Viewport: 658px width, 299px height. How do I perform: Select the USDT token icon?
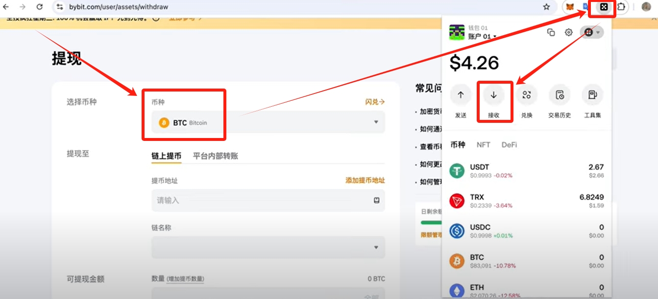[457, 171]
